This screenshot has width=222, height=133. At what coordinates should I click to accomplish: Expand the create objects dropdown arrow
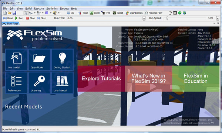(43, 13)
